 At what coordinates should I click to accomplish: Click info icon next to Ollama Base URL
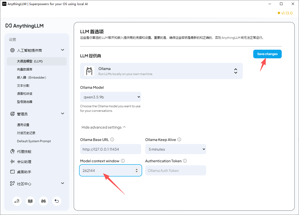coord(112,139)
